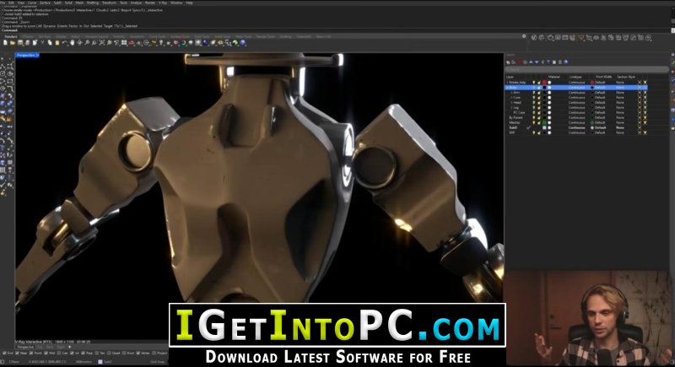The width and height of the screenshot is (675, 367).
Task: Select the Pan hand tool icon
Action: tap(72, 42)
